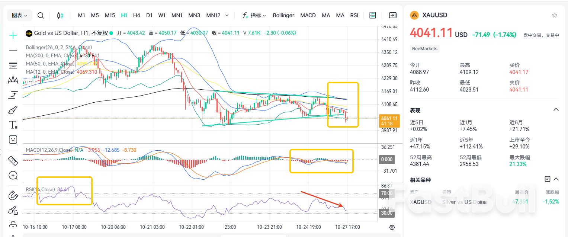
Task: Open the XAGUSD silver pair
Action: coord(420,202)
